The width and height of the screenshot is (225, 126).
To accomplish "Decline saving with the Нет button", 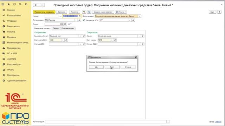I will 112,67.
